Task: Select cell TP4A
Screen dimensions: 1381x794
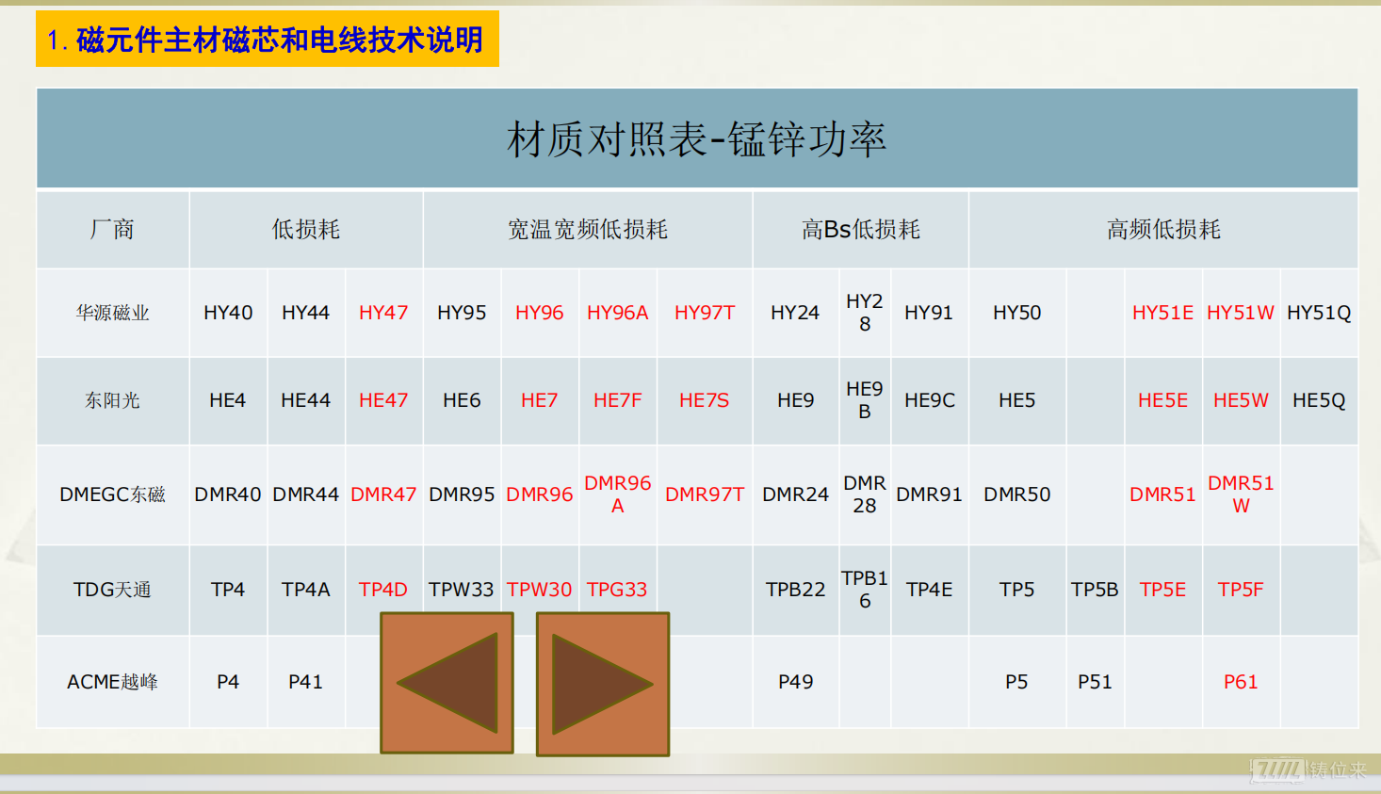Action: 306,590
